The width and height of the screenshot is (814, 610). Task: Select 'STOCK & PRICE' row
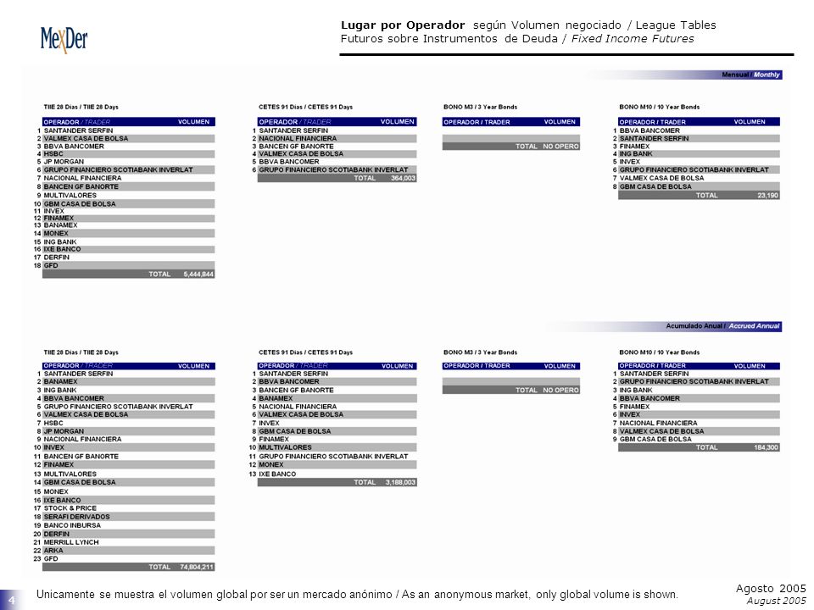[x=128, y=508]
